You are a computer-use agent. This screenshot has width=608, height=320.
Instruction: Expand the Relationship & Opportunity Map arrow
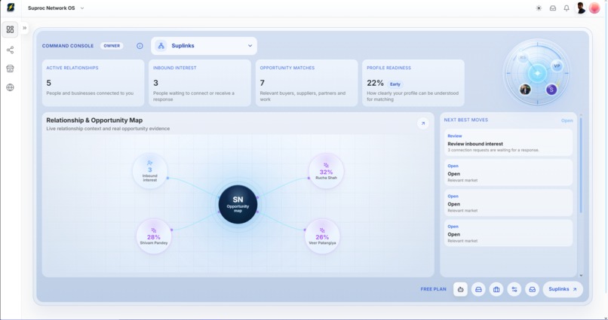423,123
